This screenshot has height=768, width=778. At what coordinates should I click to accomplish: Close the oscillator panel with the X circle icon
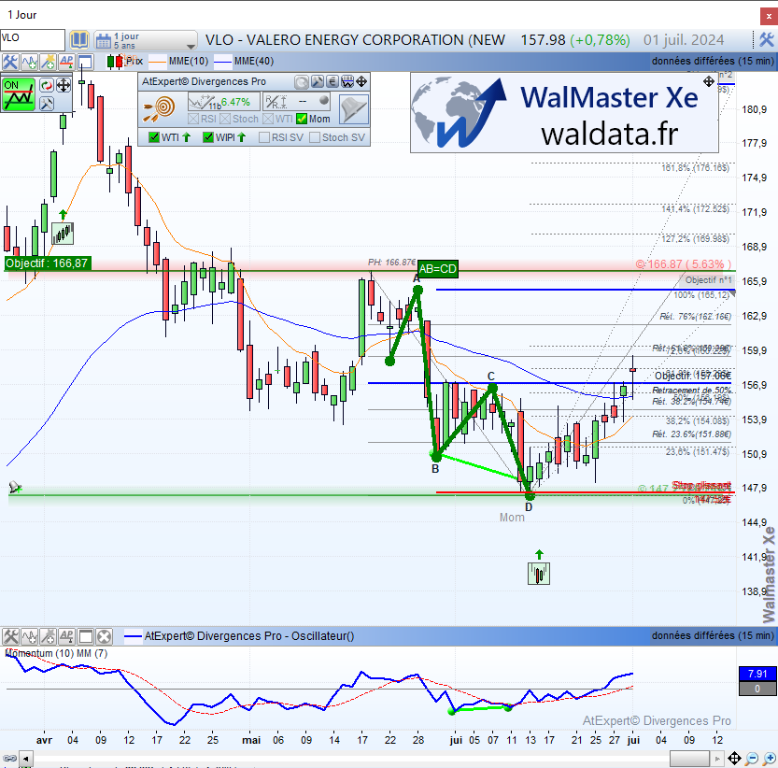point(104,636)
